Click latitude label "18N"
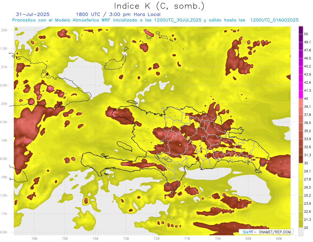313x242 pixels. pos(4,177)
